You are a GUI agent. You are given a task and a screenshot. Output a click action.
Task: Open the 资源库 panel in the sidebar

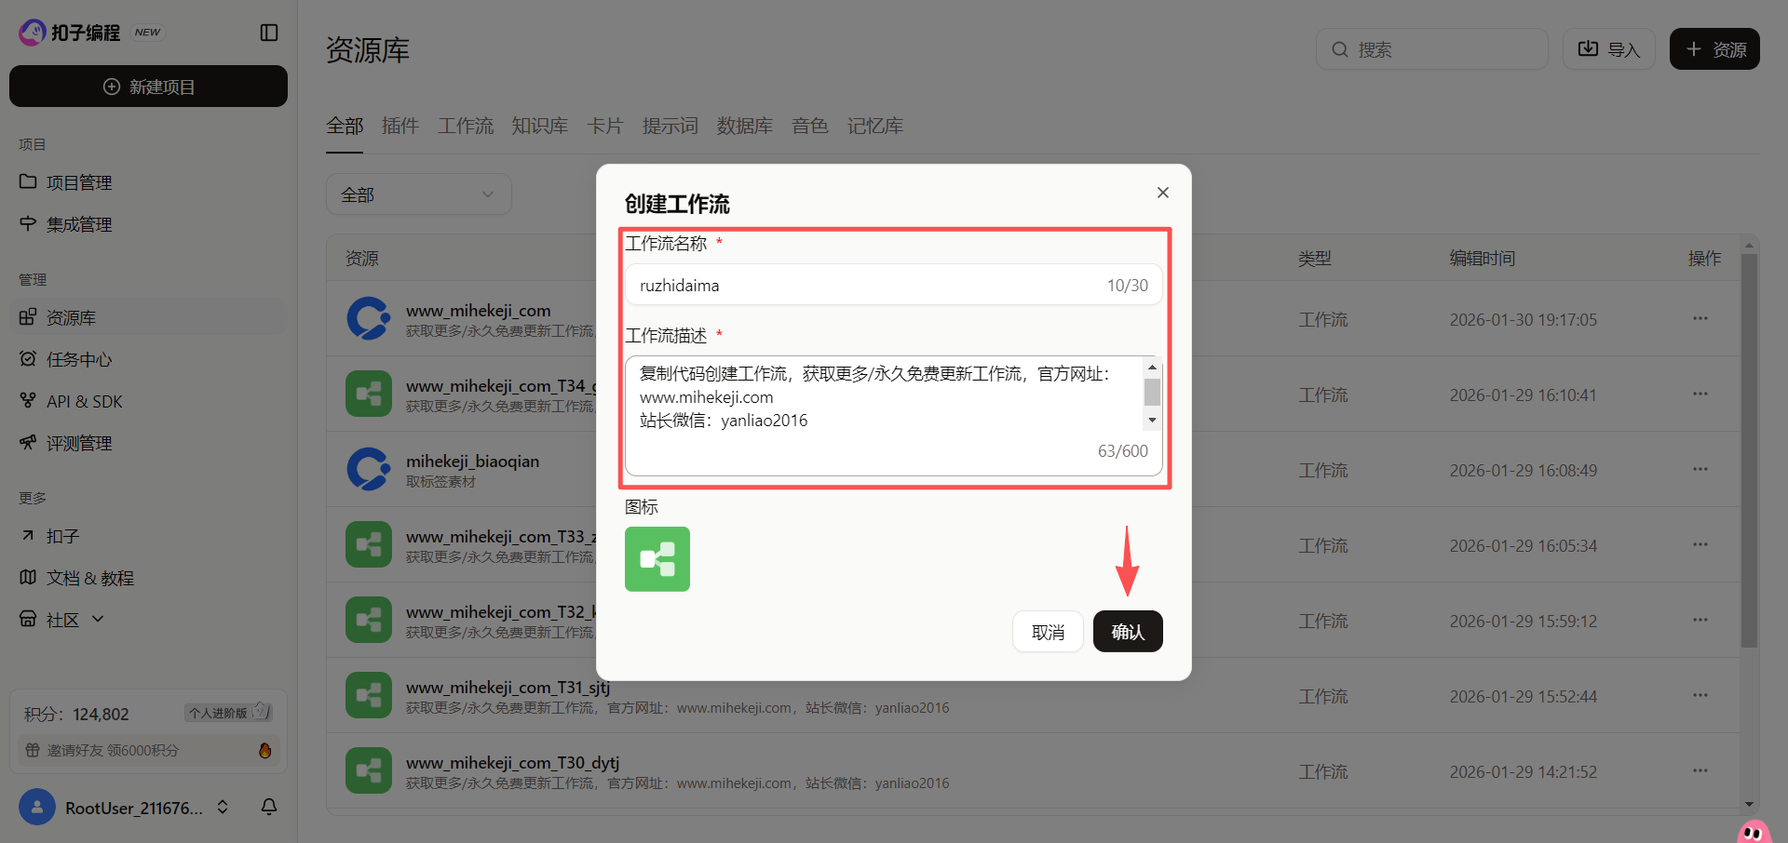70,317
